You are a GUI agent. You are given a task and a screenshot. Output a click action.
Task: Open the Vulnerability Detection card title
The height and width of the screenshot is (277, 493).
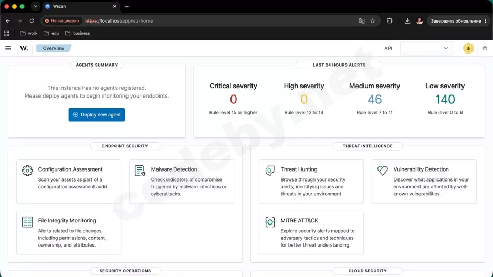click(x=421, y=169)
